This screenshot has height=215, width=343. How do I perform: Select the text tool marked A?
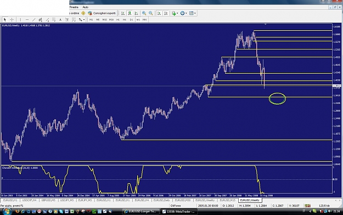[60, 20]
